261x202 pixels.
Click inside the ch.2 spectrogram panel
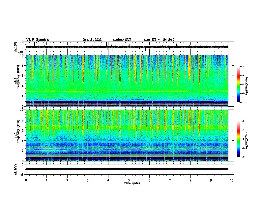127,135
